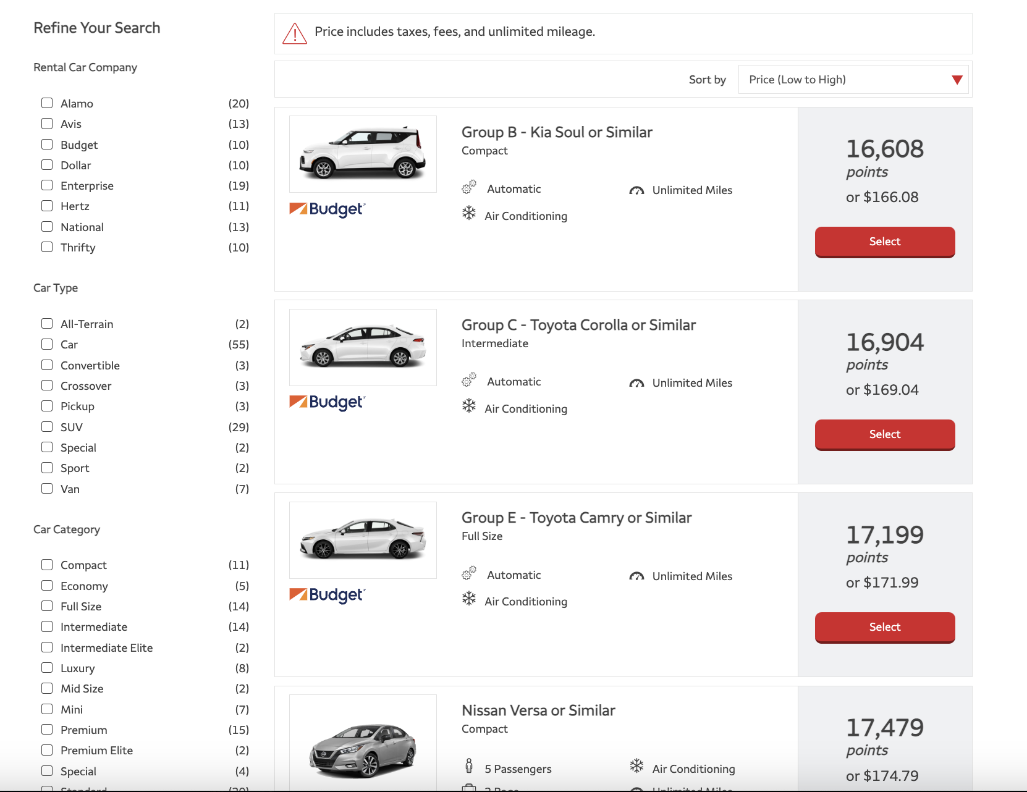Filter by SUV car type
The image size is (1027, 792).
(47, 427)
